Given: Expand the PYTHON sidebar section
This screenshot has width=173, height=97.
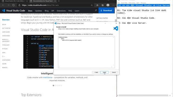Looking at the screenshot, I should (x=5, y=49).
